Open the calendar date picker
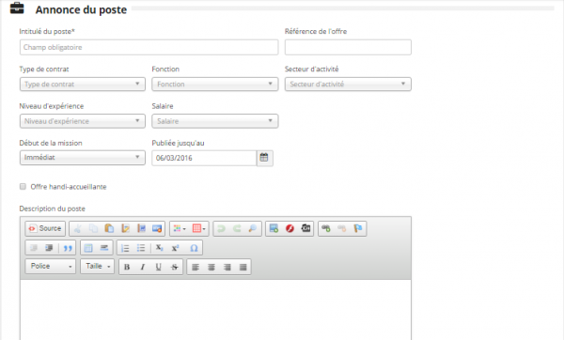 point(264,158)
